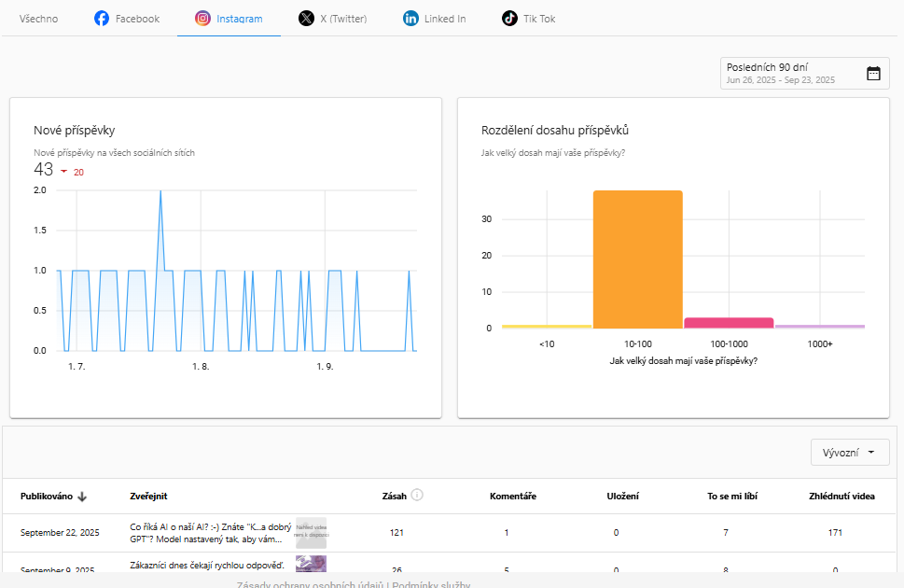
Task: Click the Facebook logo icon
Action: (102, 19)
